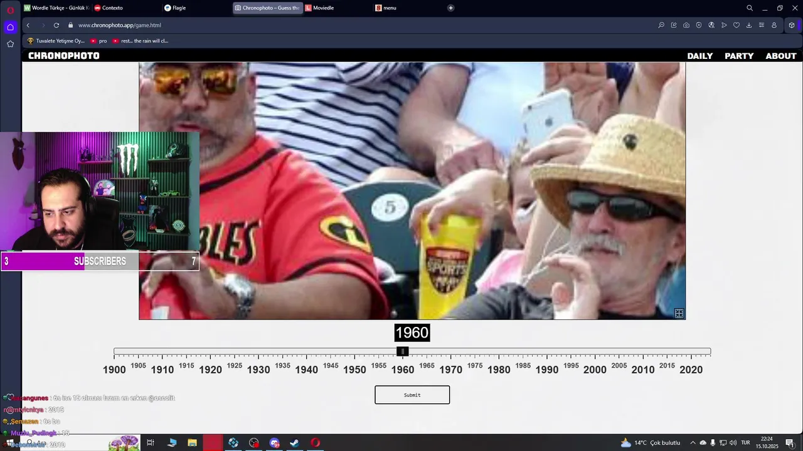Switch to the Flagle tab
Screen dimensions: 803x451
point(196,8)
